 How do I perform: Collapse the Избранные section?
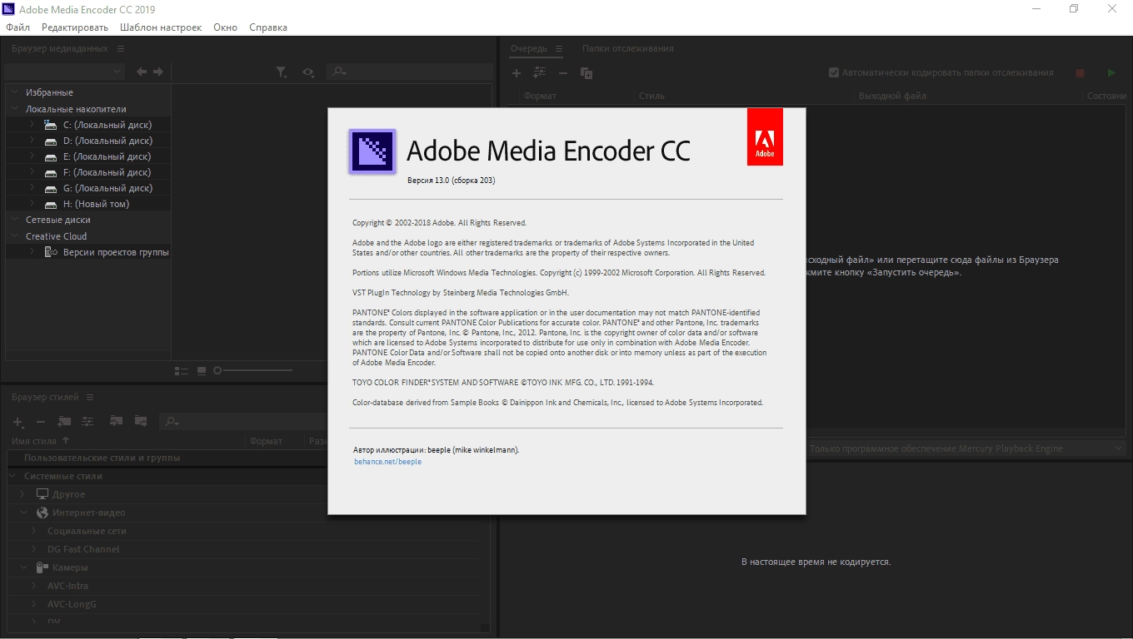[14, 92]
